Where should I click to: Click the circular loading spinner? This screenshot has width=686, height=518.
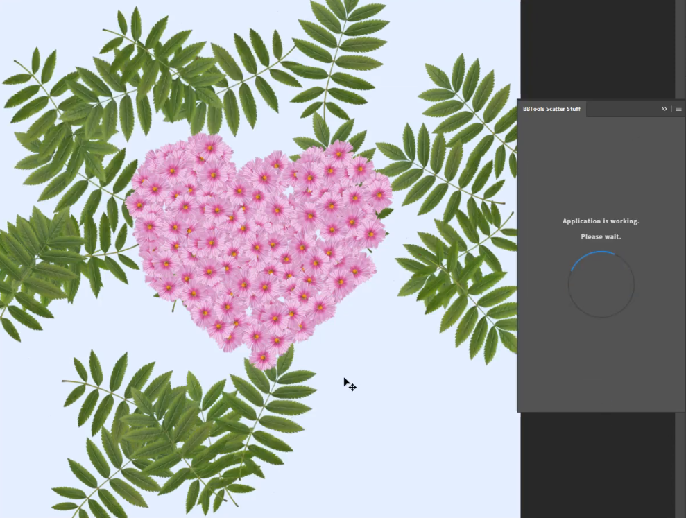601,284
